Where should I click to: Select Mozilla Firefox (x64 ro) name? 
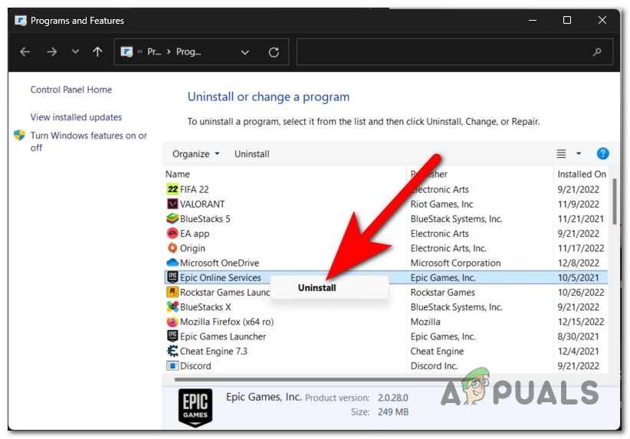[227, 322]
